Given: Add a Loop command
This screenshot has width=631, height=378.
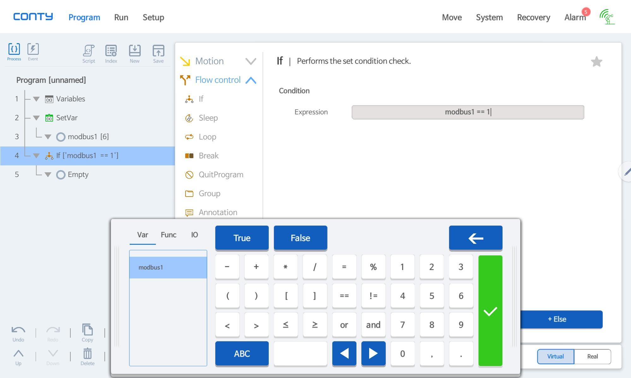Looking at the screenshot, I should point(201,137).
